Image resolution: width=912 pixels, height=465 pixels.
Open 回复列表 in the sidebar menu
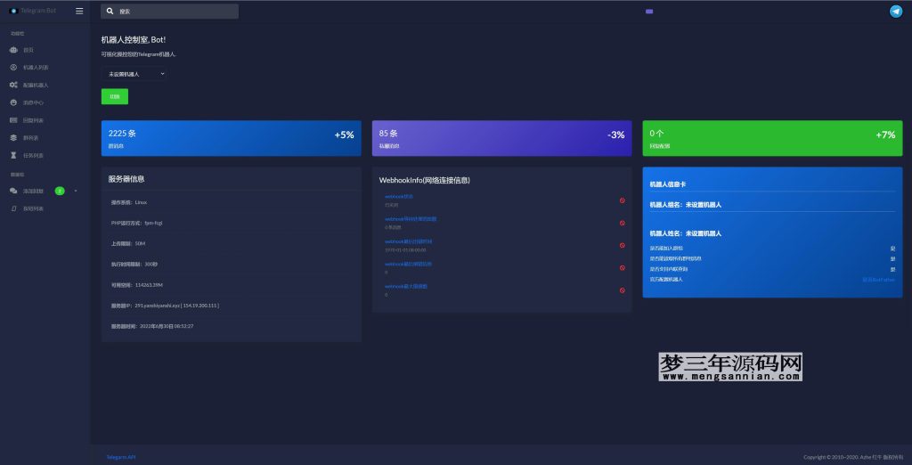[32, 120]
